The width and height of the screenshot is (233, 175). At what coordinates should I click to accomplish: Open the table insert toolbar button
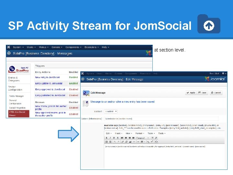(143, 142)
